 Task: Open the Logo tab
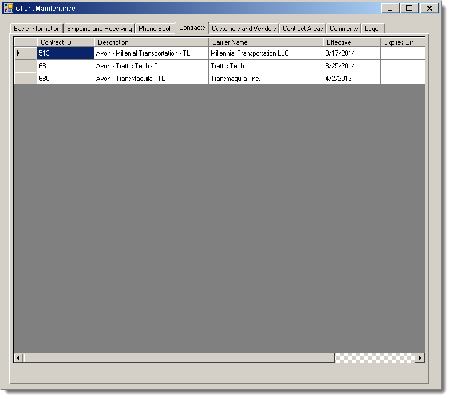pyautogui.click(x=373, y=29)
